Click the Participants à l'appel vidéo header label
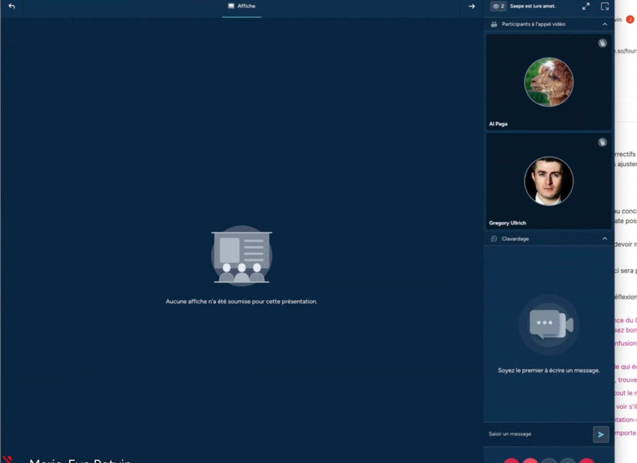The width and height of the screenshot is (637, 463). (x=533, y=25)
